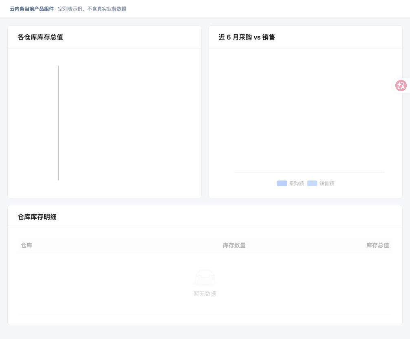Image resolution: width=410 pixels, height=339 pixels.
Task: Click the 云内务当前产品组件 header text
Action: tap(32, 9)
